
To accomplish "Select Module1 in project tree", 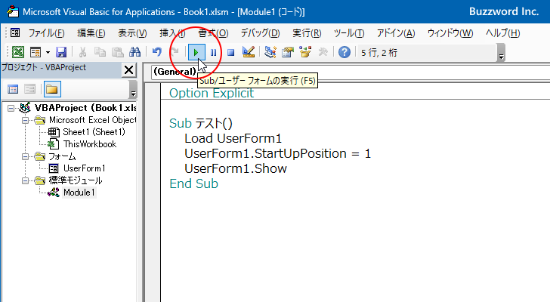I will [x=79, y=193].
